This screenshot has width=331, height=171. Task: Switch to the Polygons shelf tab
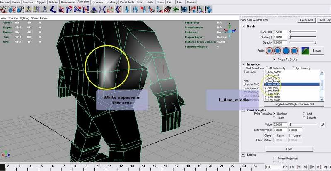[41, 2]
